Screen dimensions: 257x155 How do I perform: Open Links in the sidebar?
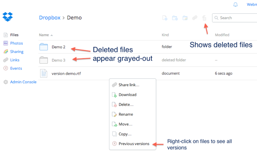pos(15,60)
